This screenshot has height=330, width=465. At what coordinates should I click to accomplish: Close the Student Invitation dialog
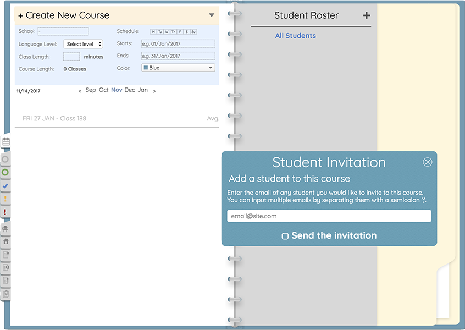pyautogui.click(x=427, y=162)
